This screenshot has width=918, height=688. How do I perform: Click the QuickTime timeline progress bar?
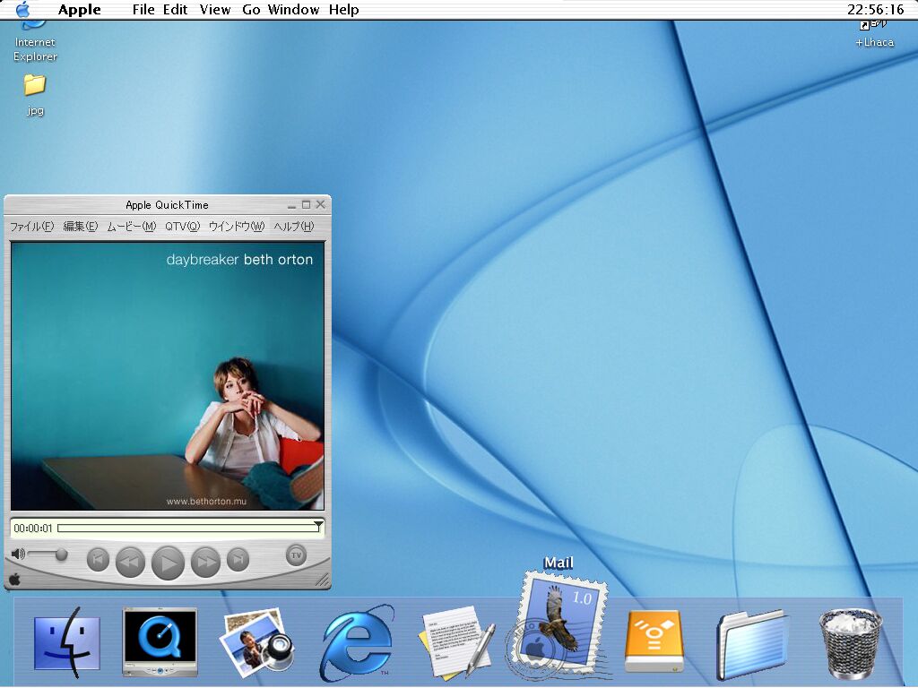pos(189,529)
